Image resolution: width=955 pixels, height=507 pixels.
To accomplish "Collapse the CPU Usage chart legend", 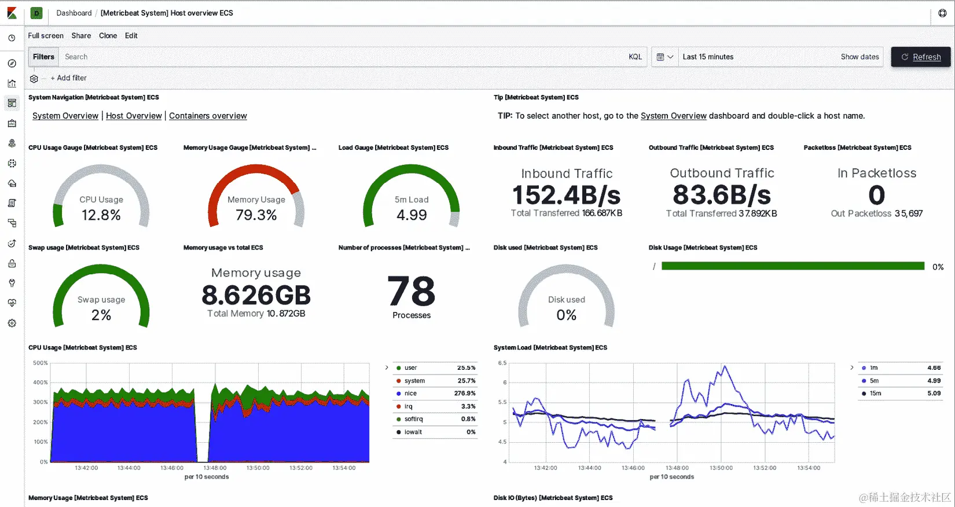I will [x=387, y=368].
